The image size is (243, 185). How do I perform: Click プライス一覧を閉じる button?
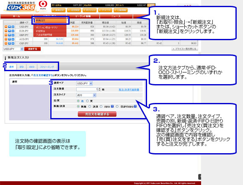coord(185,49)
